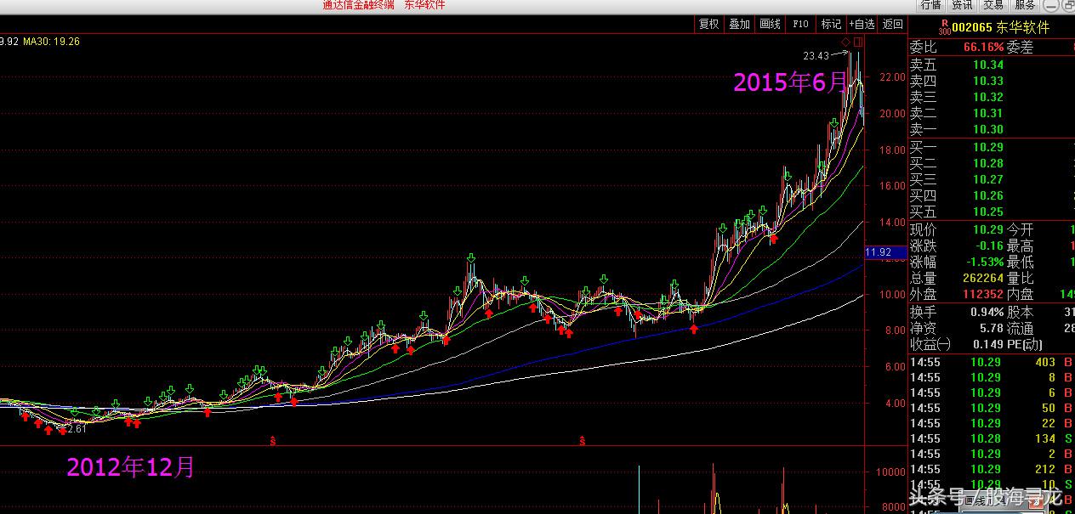Minimize the terminal window
1075x514 pixels.
click(x=1049, y=5)
